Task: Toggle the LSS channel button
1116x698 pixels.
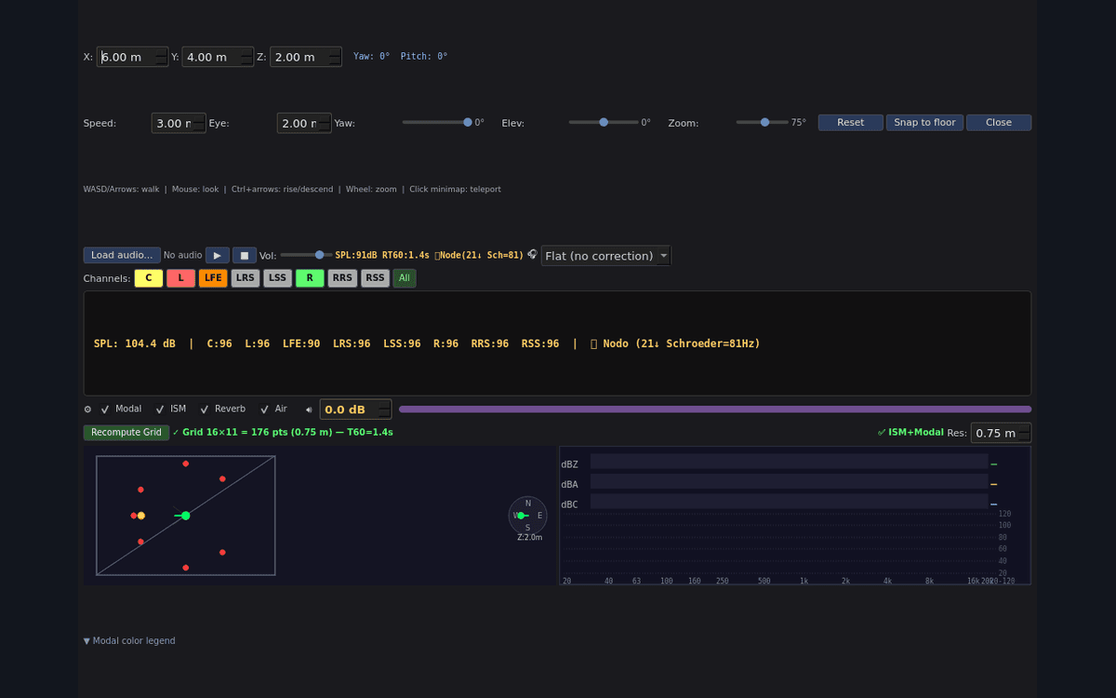Action: click(x=277, y=278)
